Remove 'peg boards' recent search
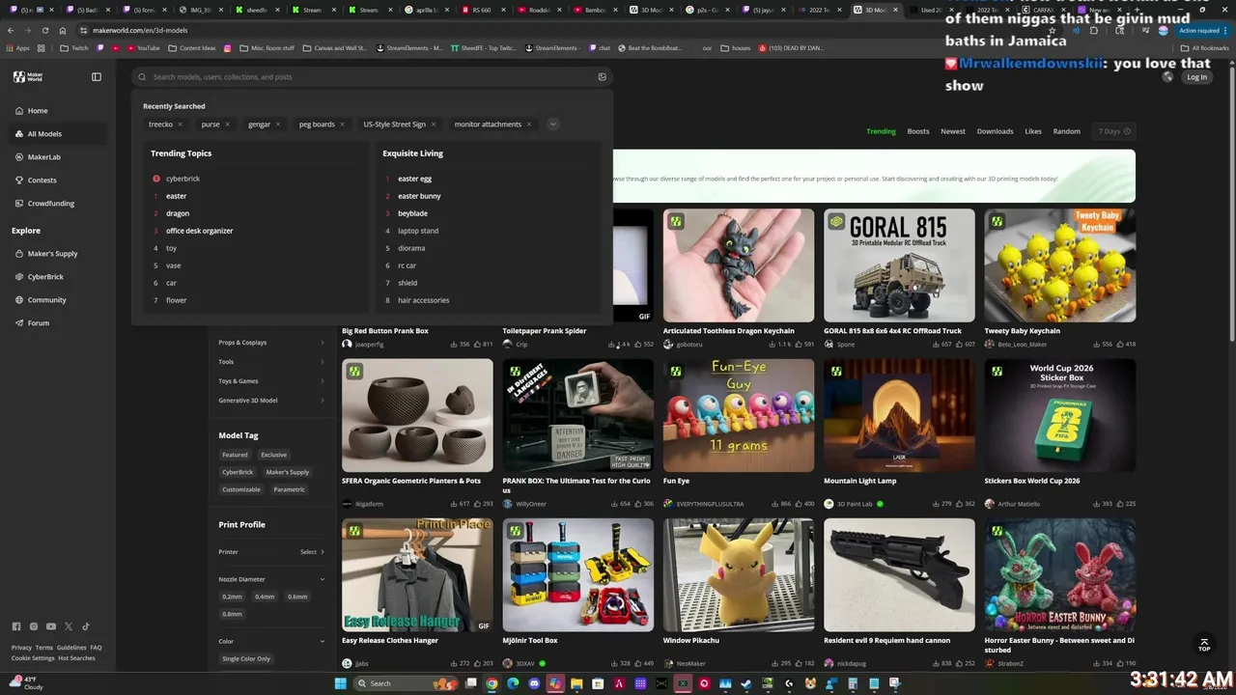The width and height of the screenshot is (1236, 695). [x=342, y=124]
